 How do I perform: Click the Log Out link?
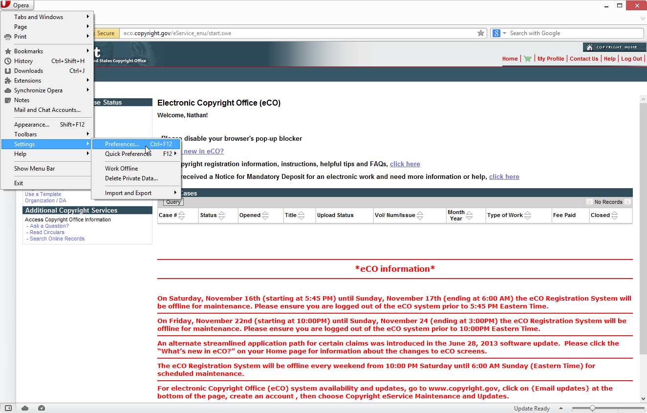point(632,59)
